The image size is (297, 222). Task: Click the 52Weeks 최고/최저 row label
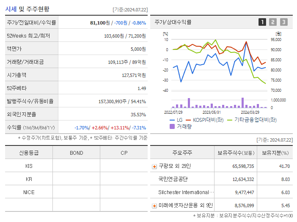pyautogui.click(x=28, y=36)
